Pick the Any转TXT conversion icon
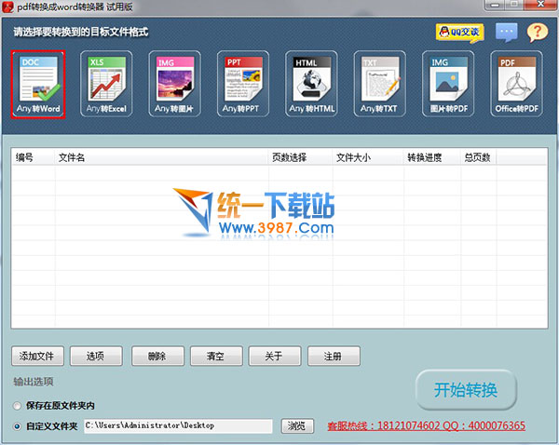The height and width of the screenshot is (445, 559). pos(380,83)
